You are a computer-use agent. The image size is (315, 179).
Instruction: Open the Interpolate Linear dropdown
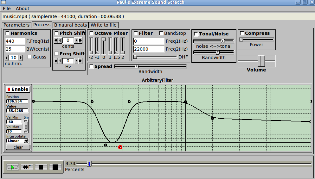17,141
